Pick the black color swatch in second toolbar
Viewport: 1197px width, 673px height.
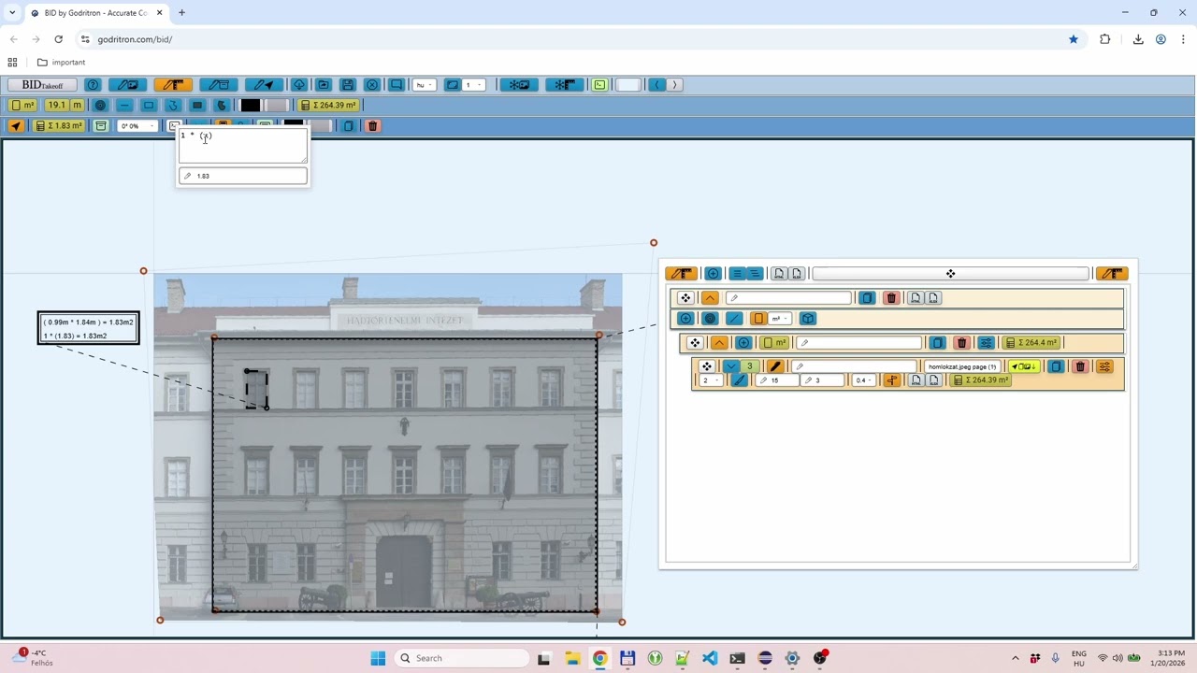pyautogui.click(x=251, y=106)
